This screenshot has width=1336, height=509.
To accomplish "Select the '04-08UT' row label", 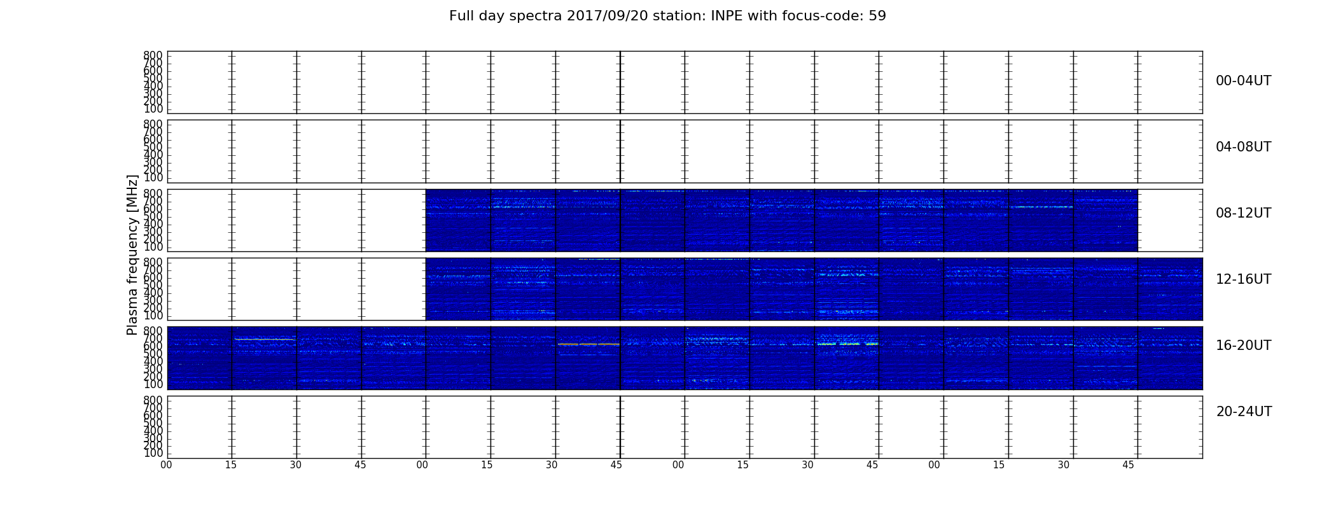I will tap(1244, 147).
